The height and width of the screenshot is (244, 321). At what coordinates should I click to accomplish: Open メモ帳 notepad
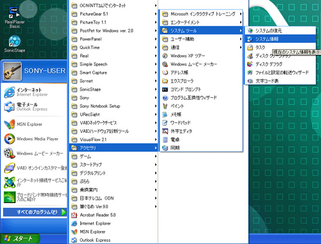tap(202, 114)
